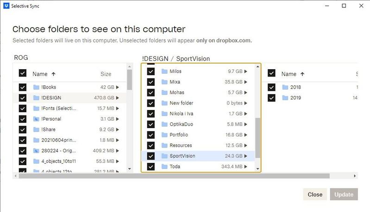This screenshot has height=212, width=370.
Task: Click the New folder folder icon
Action: 164,103
